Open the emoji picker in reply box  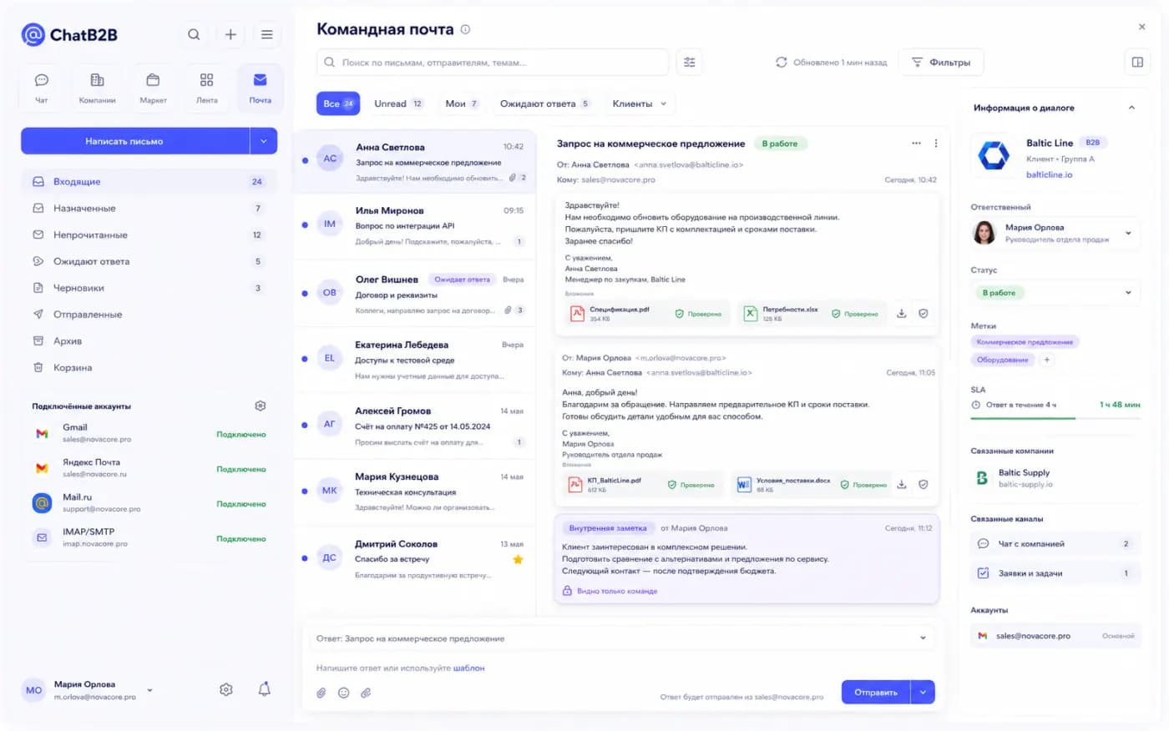[x=343, y=693]
